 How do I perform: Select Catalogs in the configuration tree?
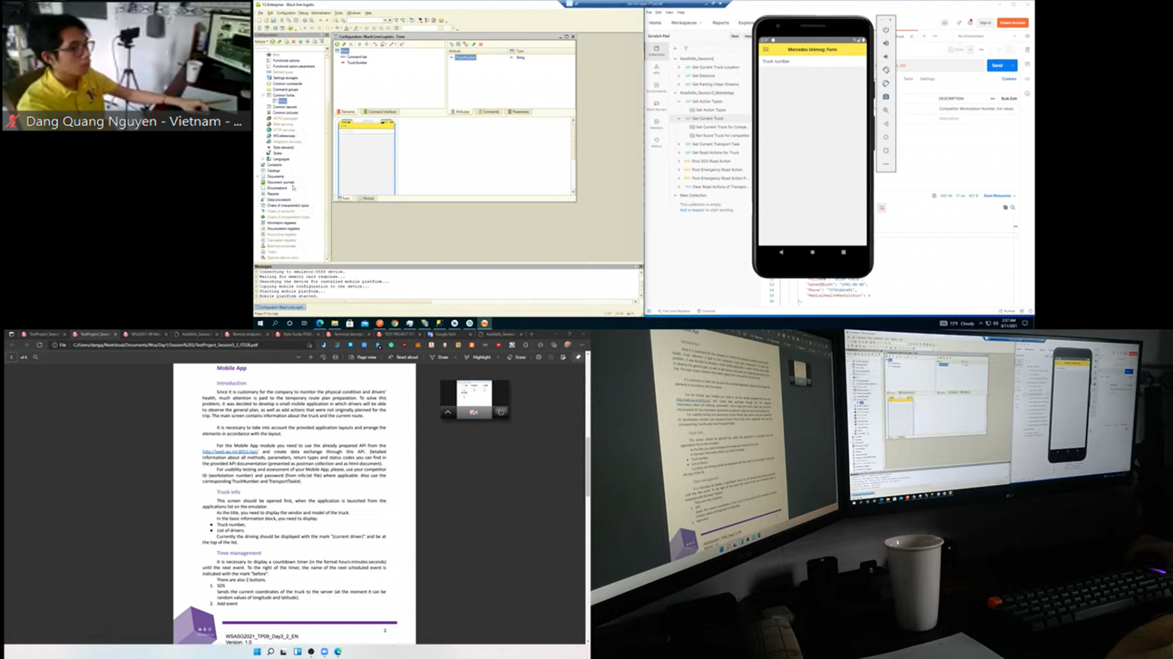(273, 171)
